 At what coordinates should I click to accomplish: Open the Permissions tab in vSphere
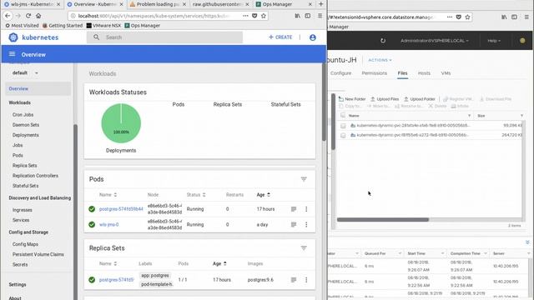coord(375,73)
